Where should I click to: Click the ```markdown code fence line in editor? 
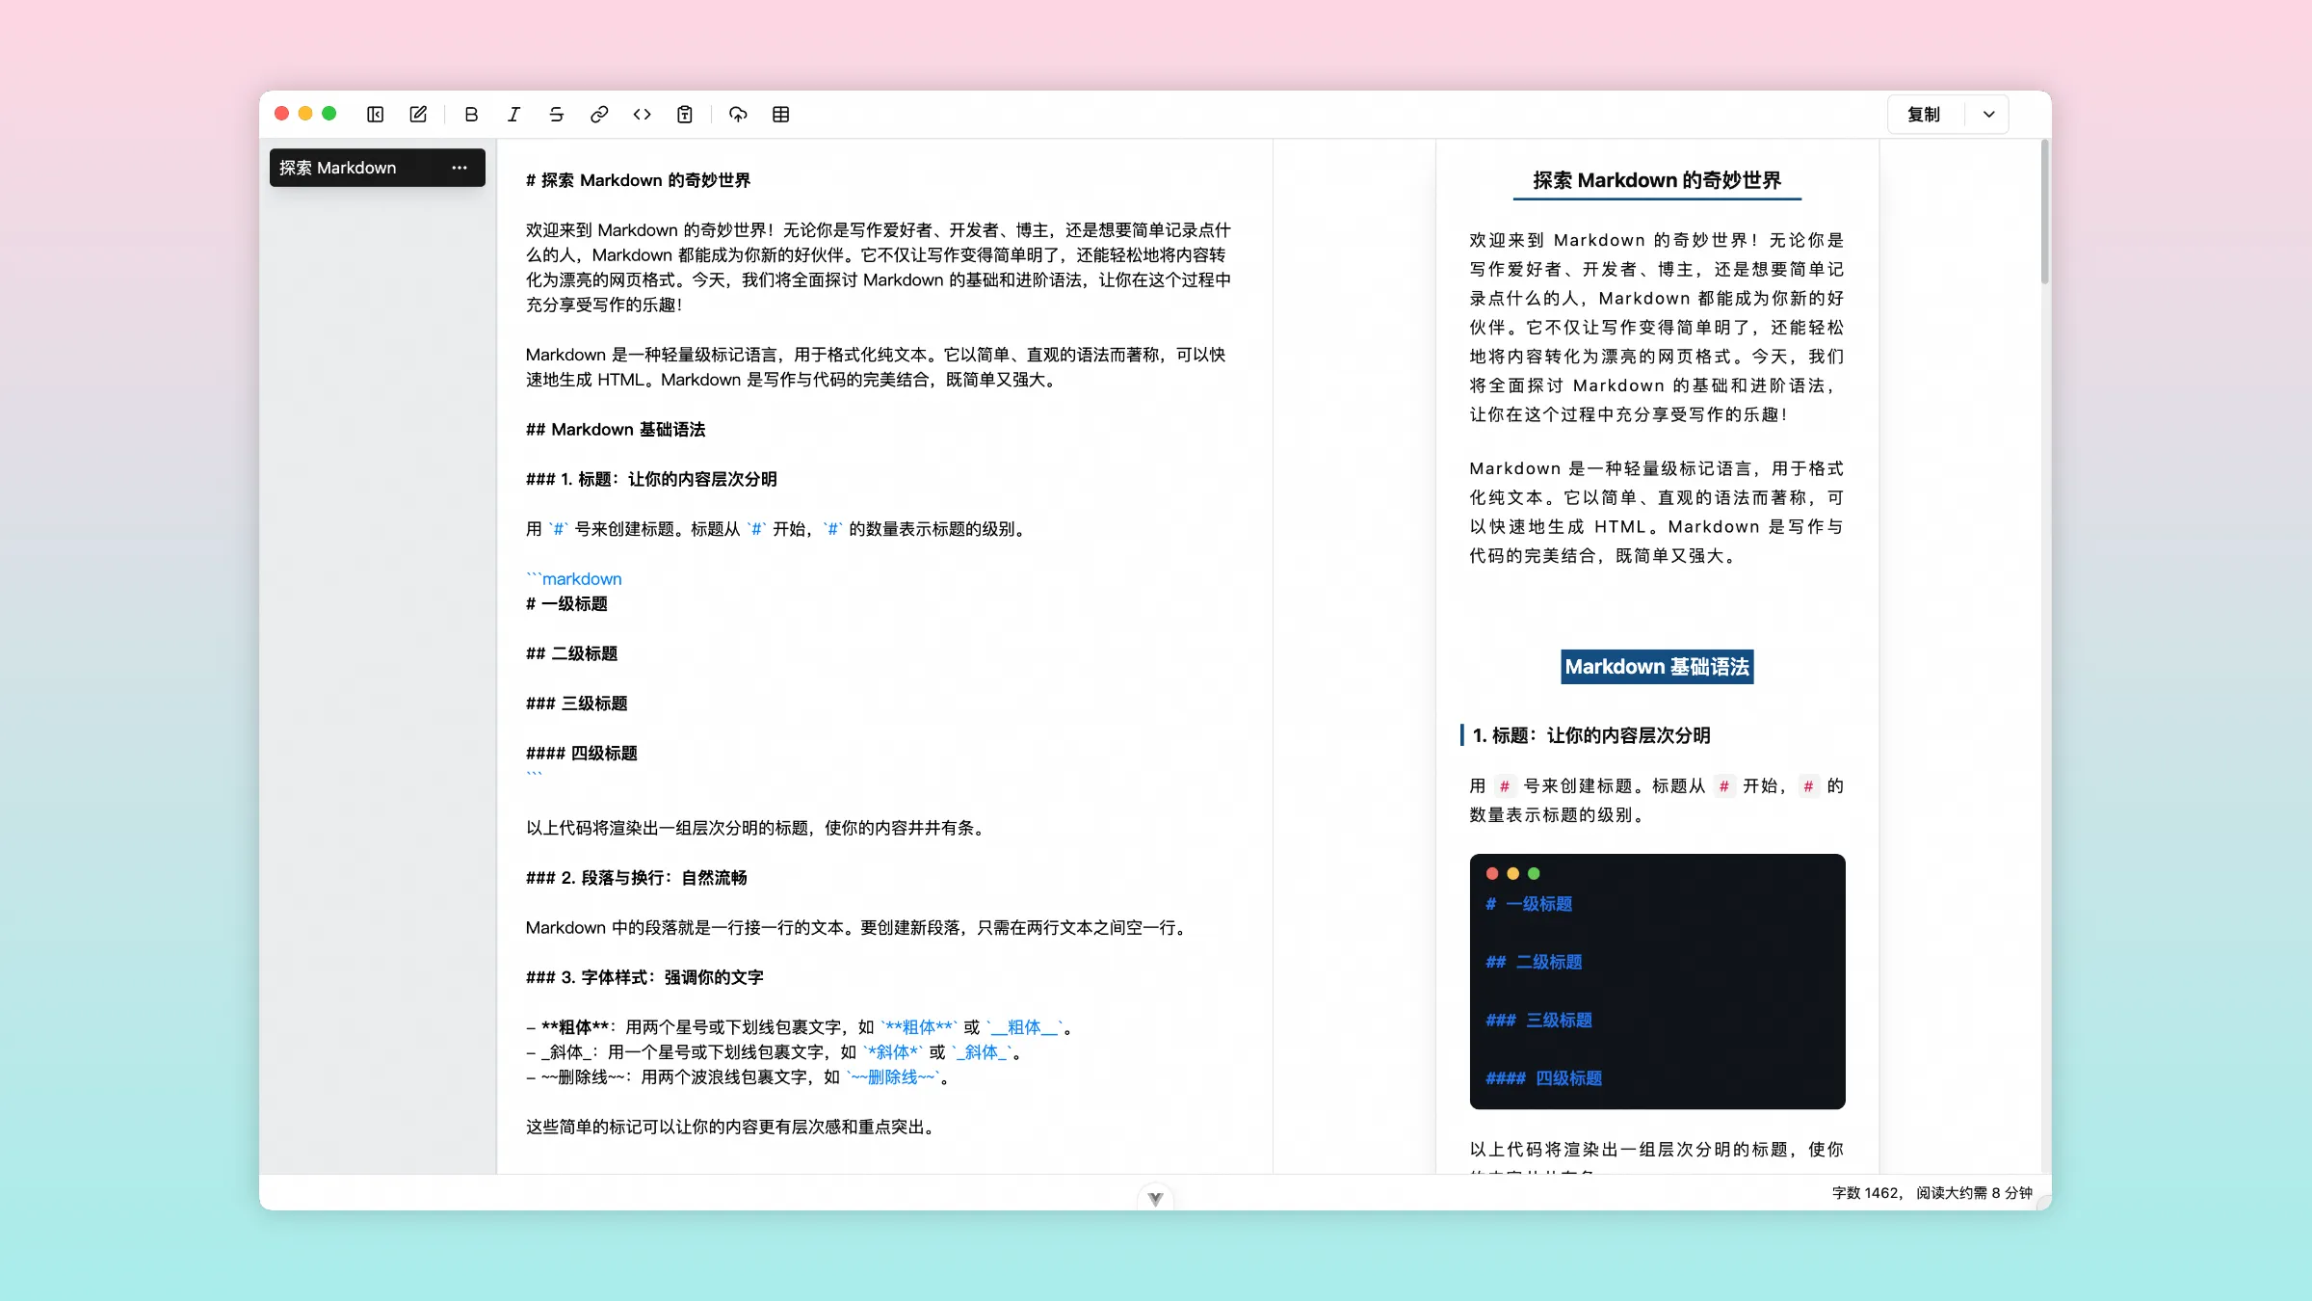(x=574, y=579)
